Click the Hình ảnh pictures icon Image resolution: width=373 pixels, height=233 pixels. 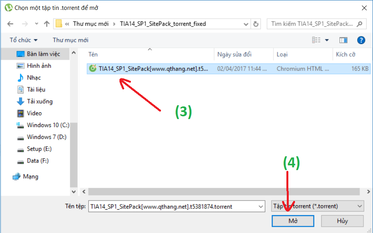click(x=21, y=66)
